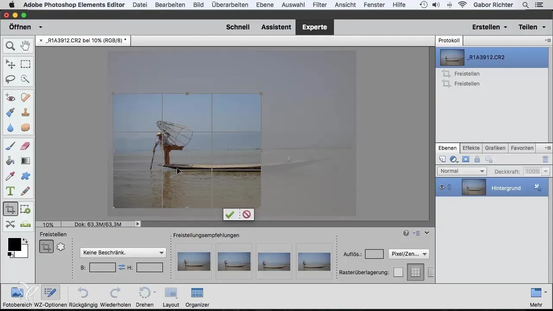553x311 pixels.
Task: Select the Hand tool
Action: point(25,45)
